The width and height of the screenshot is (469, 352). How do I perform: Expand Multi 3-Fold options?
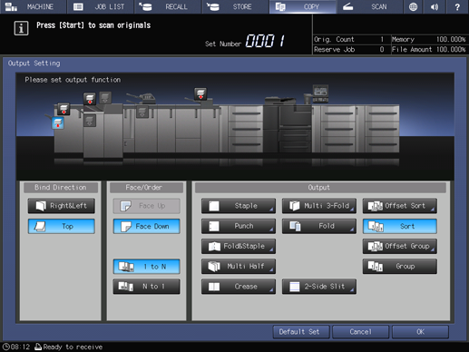pos(319,206)
